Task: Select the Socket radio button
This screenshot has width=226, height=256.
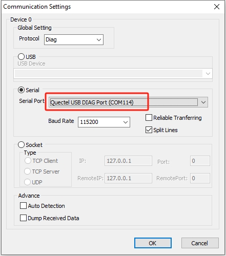Action: click(21, 145)
